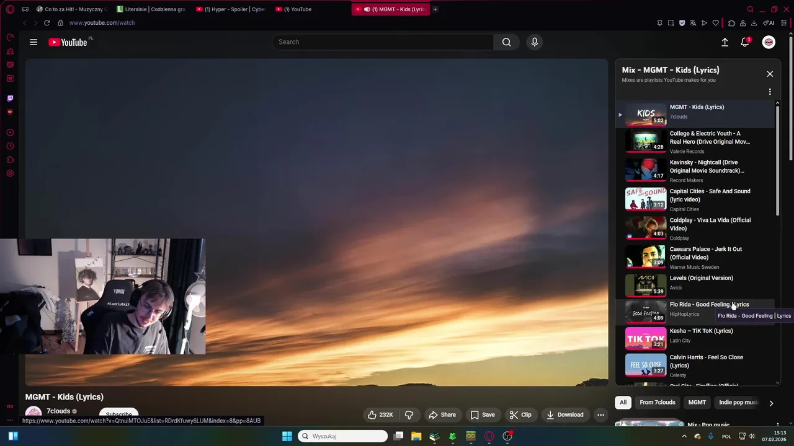Dislike the MGMT Kids video
Image resolution: width=794 pixels, height=446 pixels.
pos(409,415)
